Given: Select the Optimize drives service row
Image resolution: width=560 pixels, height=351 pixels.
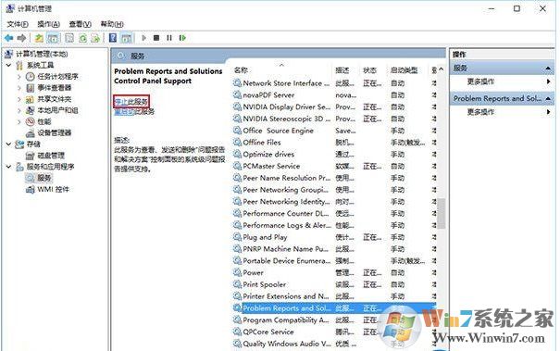Looking at the screenshot, I should [334, 155].
